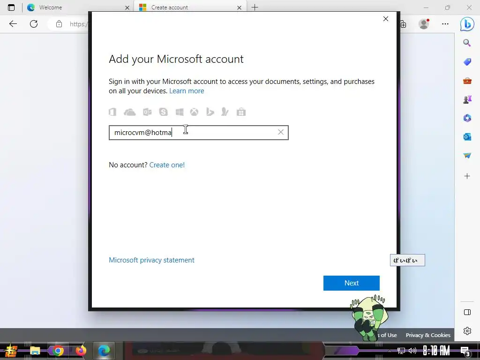The width and height of the screenshot is (480, 360).
Task: Refresh the current page
Action: click(x=34, y=24)
